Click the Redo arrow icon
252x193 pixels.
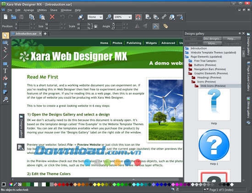pyautogui.click(x=71, y=17)
